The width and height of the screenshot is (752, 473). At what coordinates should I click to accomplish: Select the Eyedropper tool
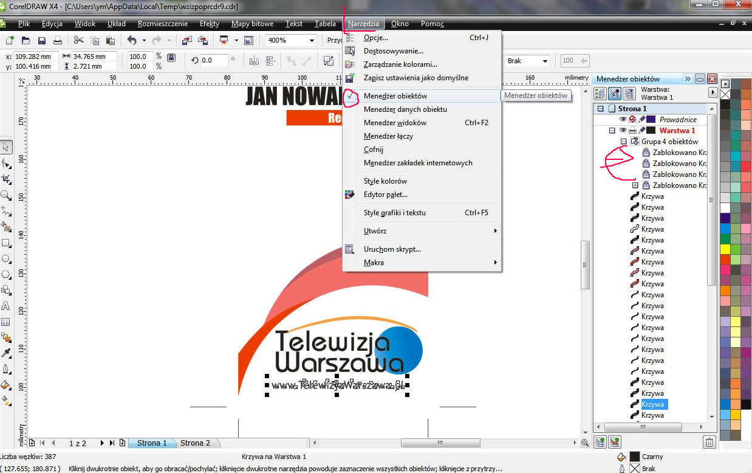coord(6,353)
